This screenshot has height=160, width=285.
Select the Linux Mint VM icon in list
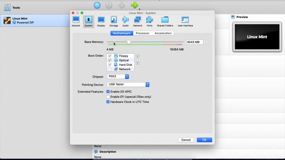point(7,20)
